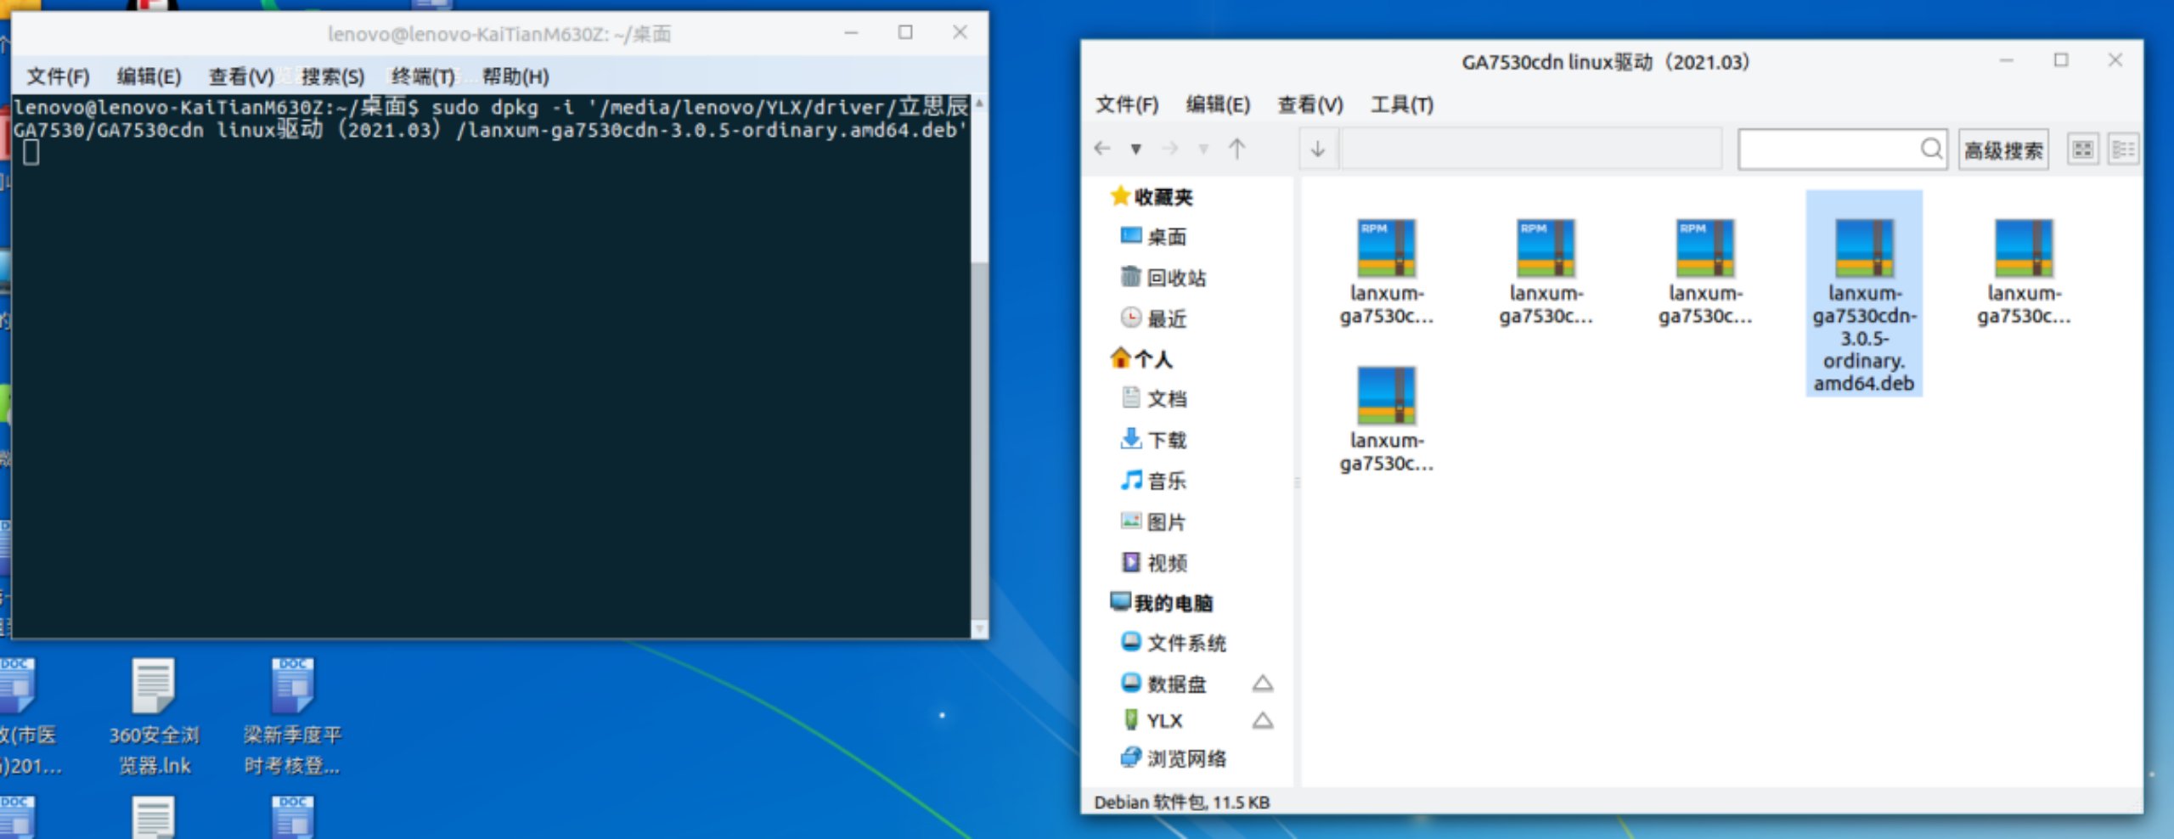Open 最近 recent files in sidebar
2174x839 pixels.
click(x=1153, y=318)
